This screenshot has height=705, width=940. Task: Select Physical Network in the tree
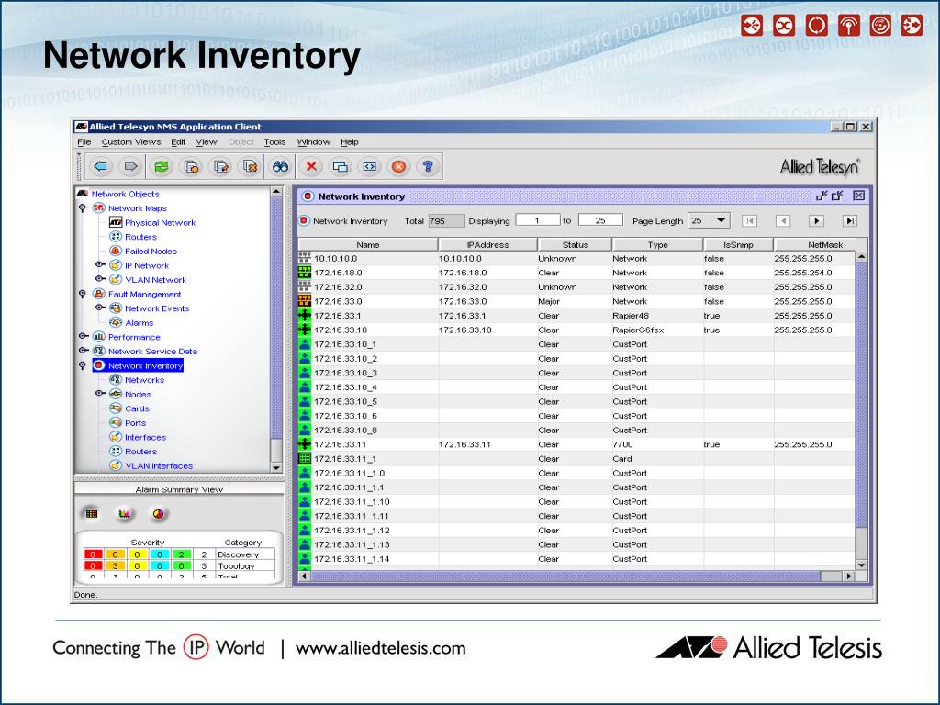(x=160, y=222)
